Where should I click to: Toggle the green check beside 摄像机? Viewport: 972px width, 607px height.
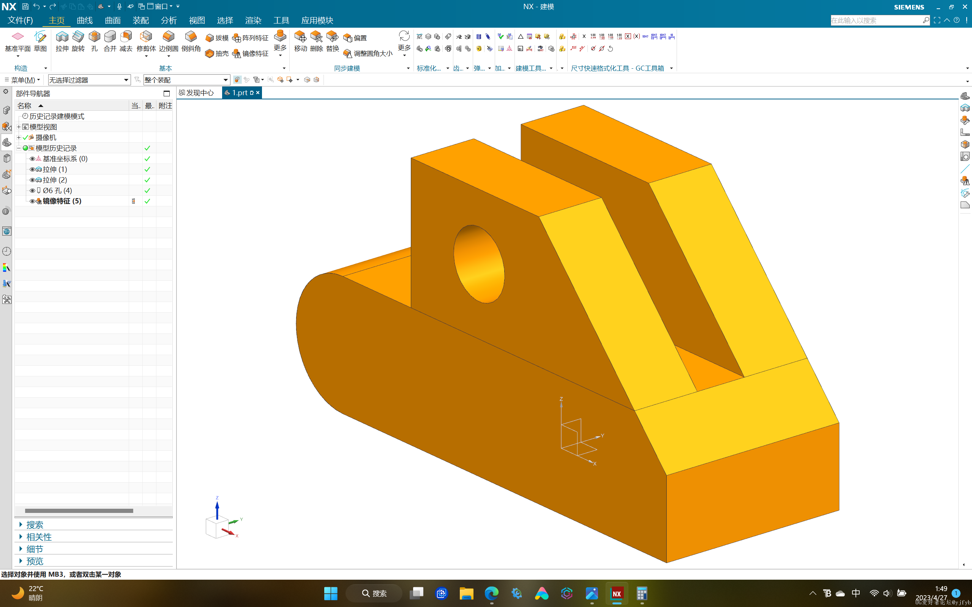[26, 137]
